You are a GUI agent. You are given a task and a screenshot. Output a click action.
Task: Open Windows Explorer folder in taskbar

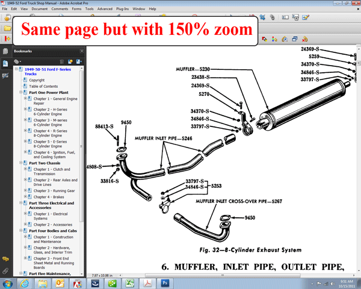[42, 283]
